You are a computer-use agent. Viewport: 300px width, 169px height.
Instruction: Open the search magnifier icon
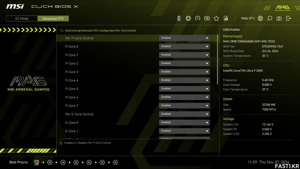point(270,18)
